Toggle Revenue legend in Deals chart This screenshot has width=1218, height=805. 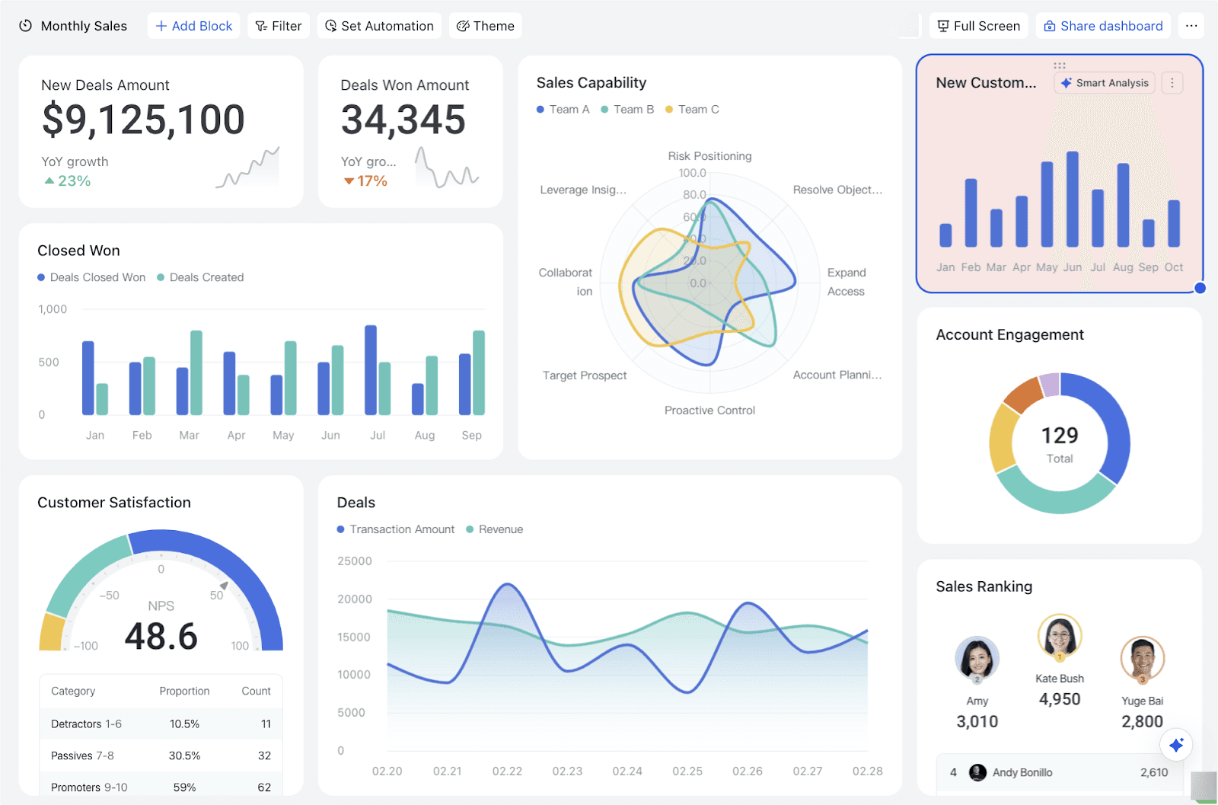(x=495, y=529)
